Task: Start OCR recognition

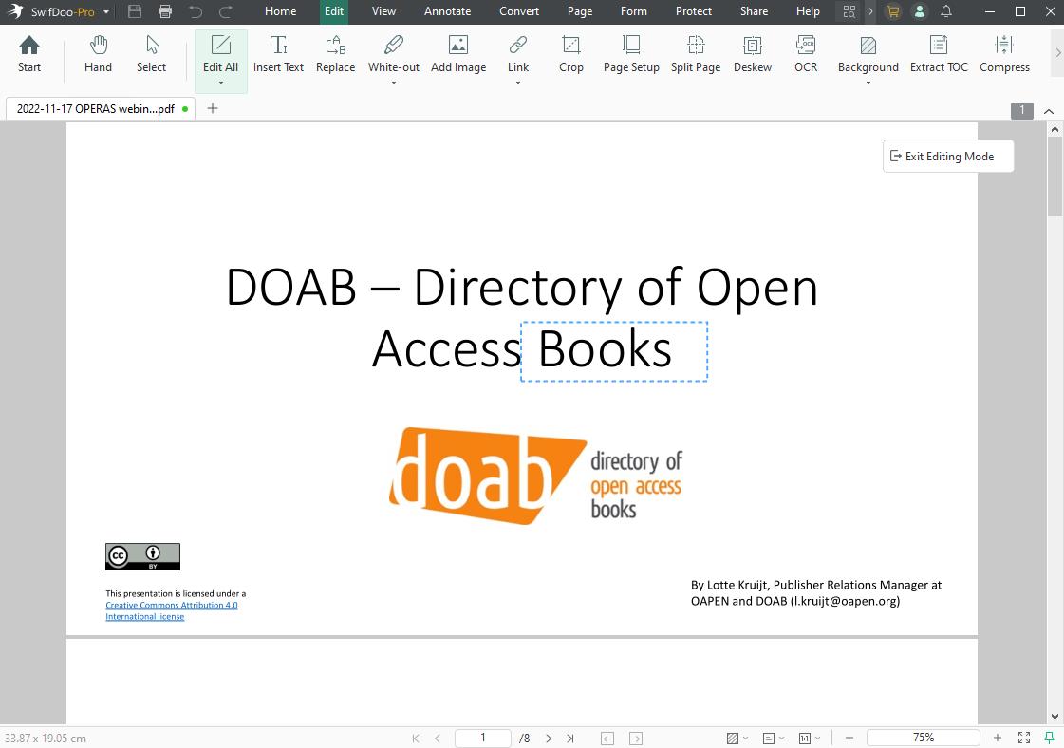Action: (x=806, y=54)
